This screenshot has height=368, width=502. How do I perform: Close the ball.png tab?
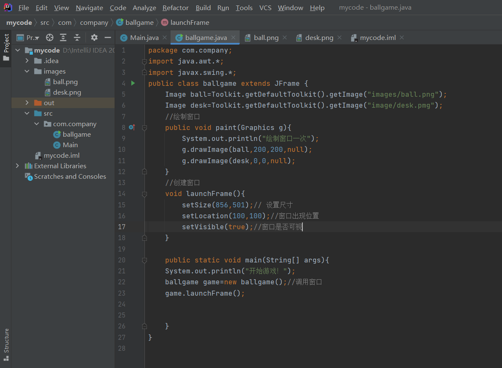[x=285, y=37]
